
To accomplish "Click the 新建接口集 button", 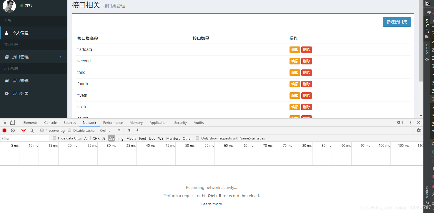I will coord(397,22).
